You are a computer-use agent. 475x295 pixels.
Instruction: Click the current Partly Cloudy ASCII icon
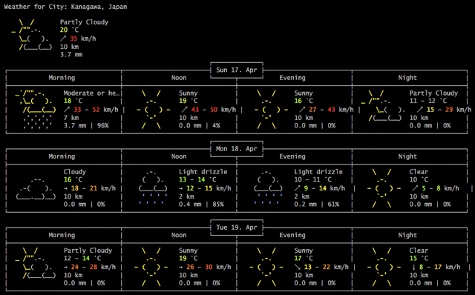pyautogui.click(x=32, y=35)
